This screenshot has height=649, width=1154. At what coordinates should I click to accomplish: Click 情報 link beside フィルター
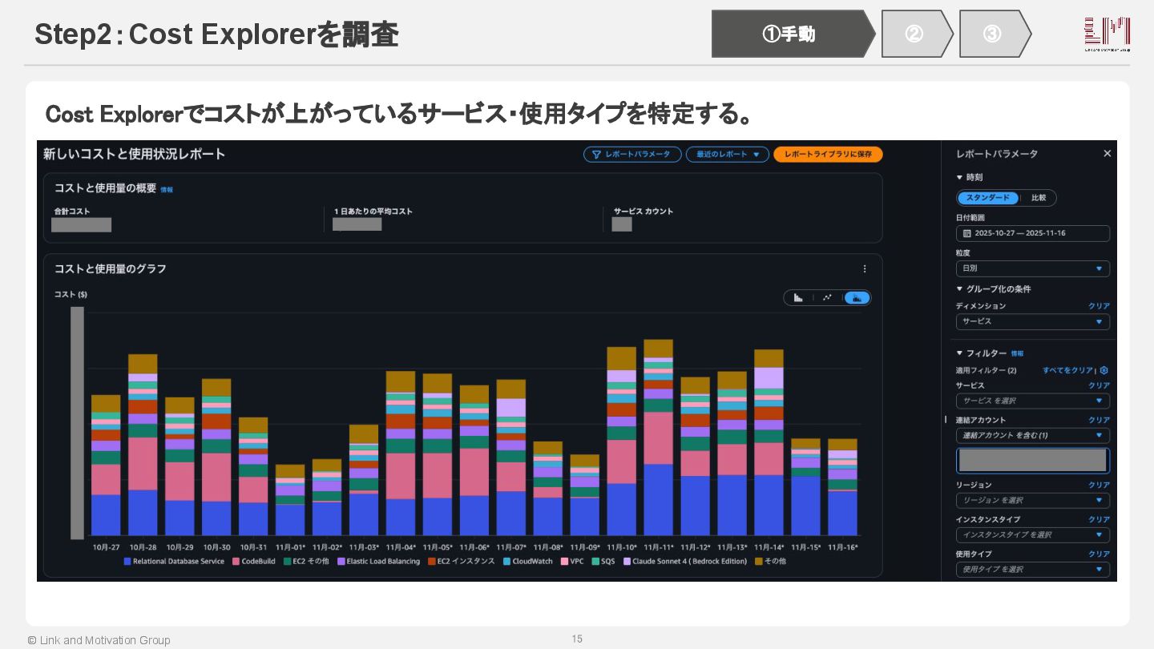pyautogui.click(x=1017, y=353)
